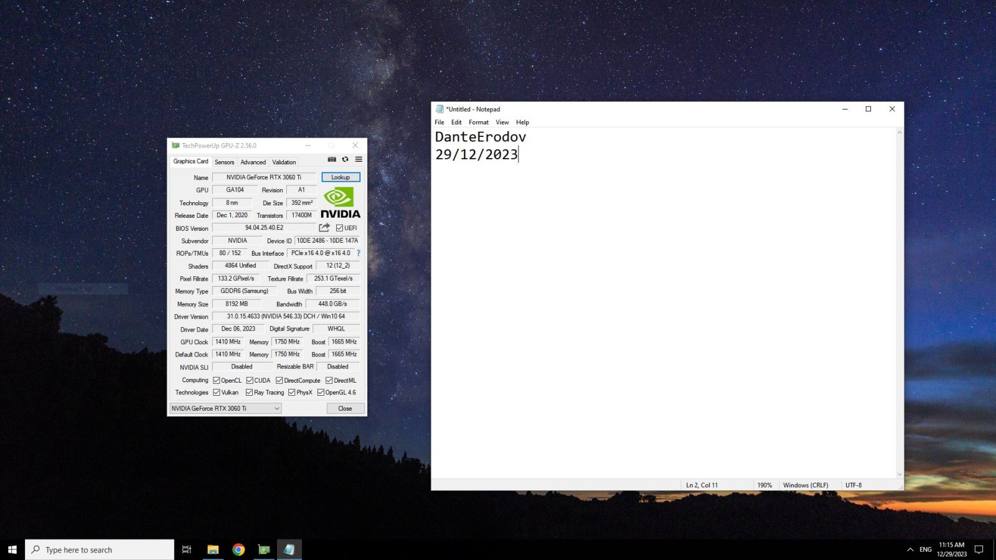Open Task View on the taskbar
Viewport: 996px width, 560px height.
pos(186,549)
